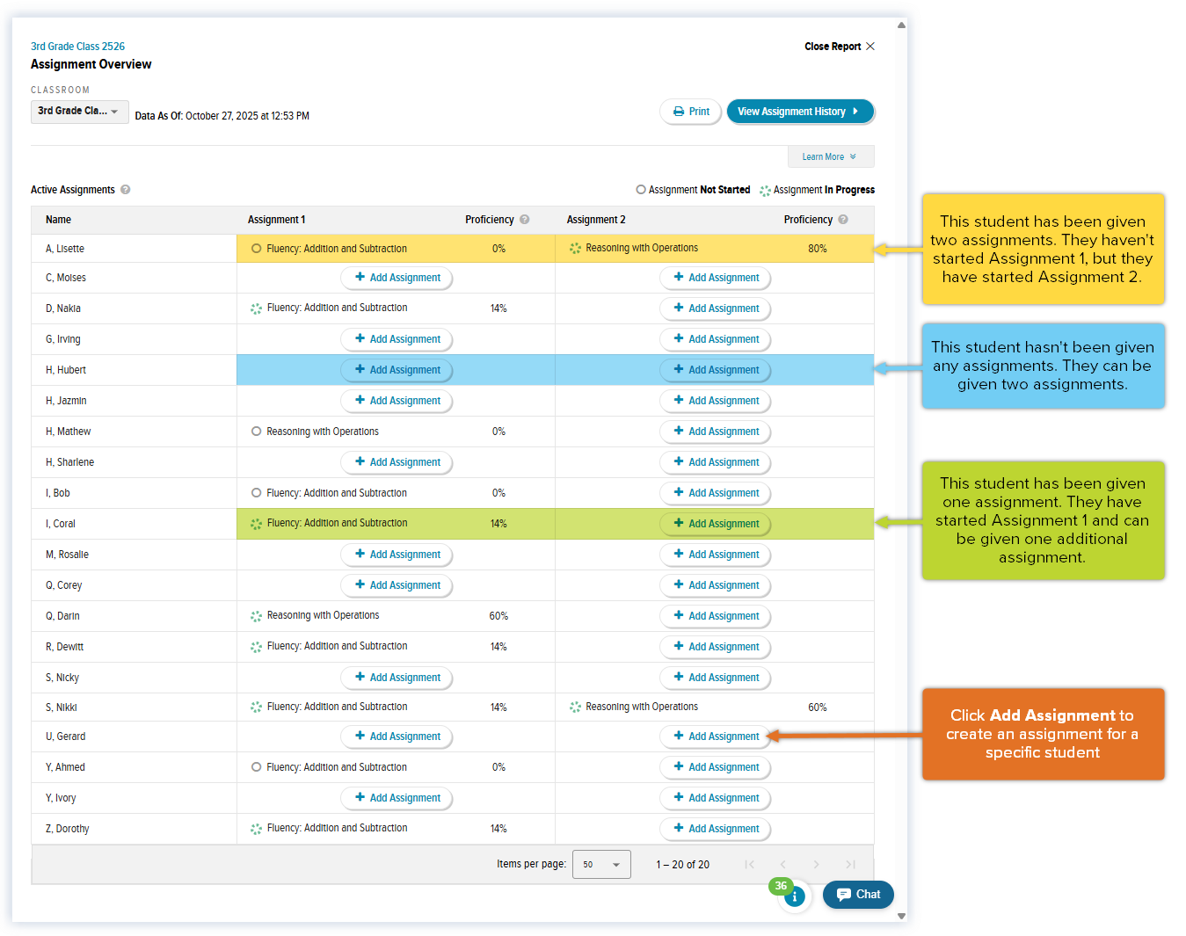Image resolution: width=1186 pixels, height=936 pixels.
Task: Close Report using the X
Action: 870,47
